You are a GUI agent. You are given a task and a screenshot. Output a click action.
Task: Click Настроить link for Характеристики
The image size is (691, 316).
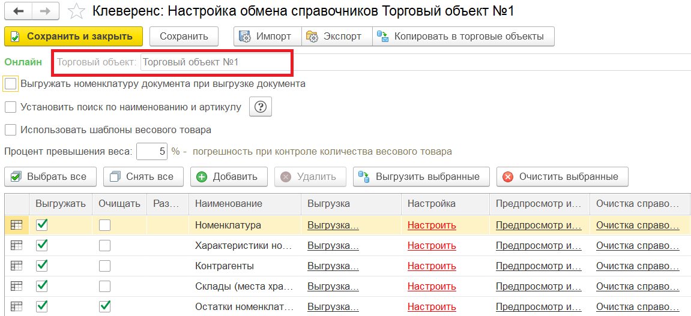click(432, 246)
